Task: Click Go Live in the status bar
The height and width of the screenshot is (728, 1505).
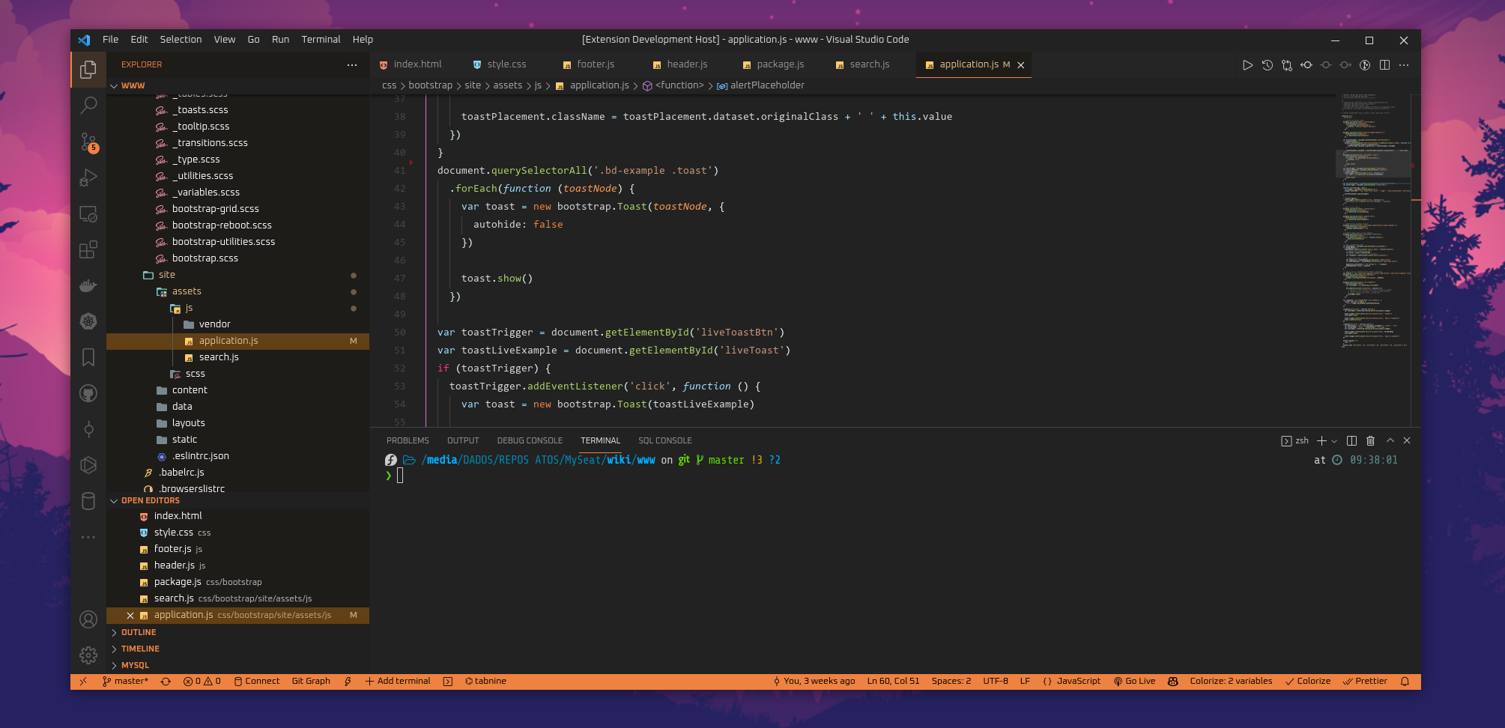Action: [1135, 681]
